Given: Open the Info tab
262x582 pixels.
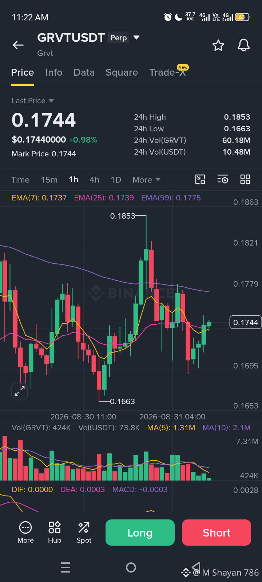Looking at the screenshot, I should [x=54, y=72].
